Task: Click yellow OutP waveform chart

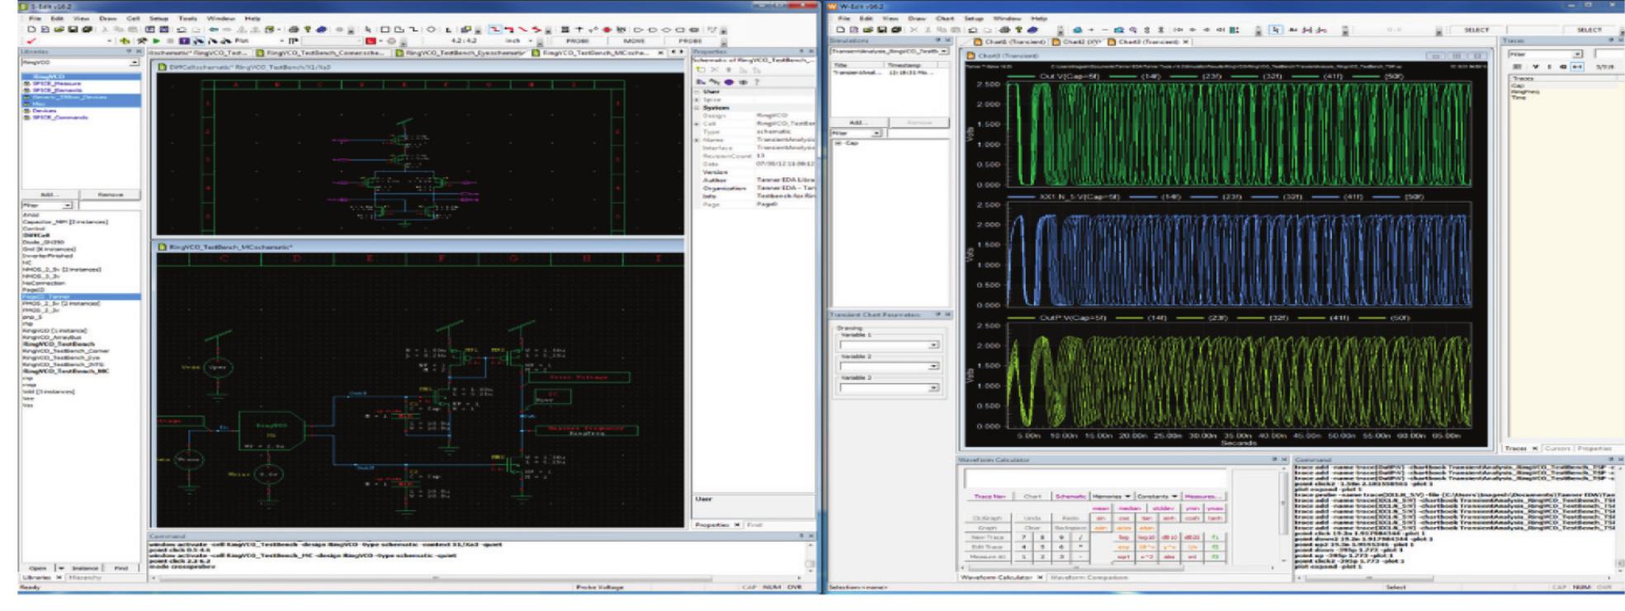Action: (x=1238, y=375)
